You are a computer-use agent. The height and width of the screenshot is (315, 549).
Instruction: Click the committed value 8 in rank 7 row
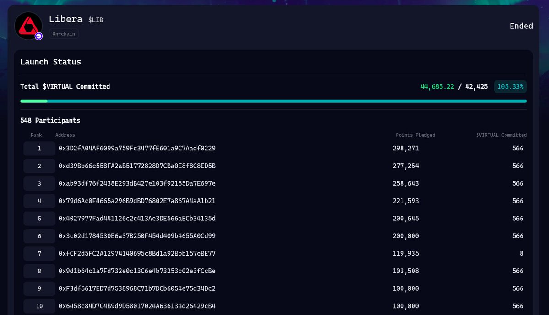click(x=522, y=253)
